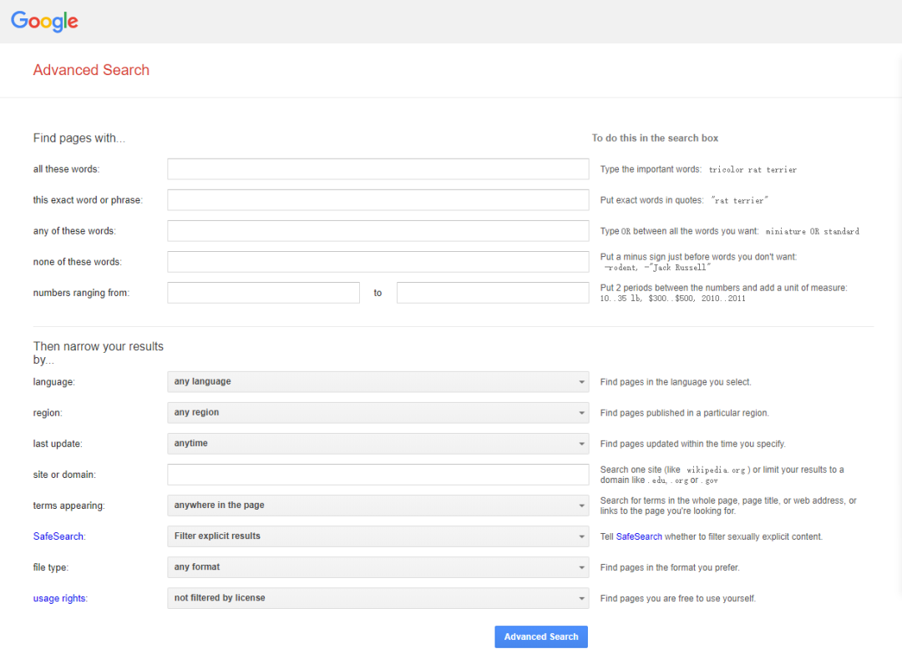
Task: Click the blue Advanced Search button
Action: click(541, 636)
